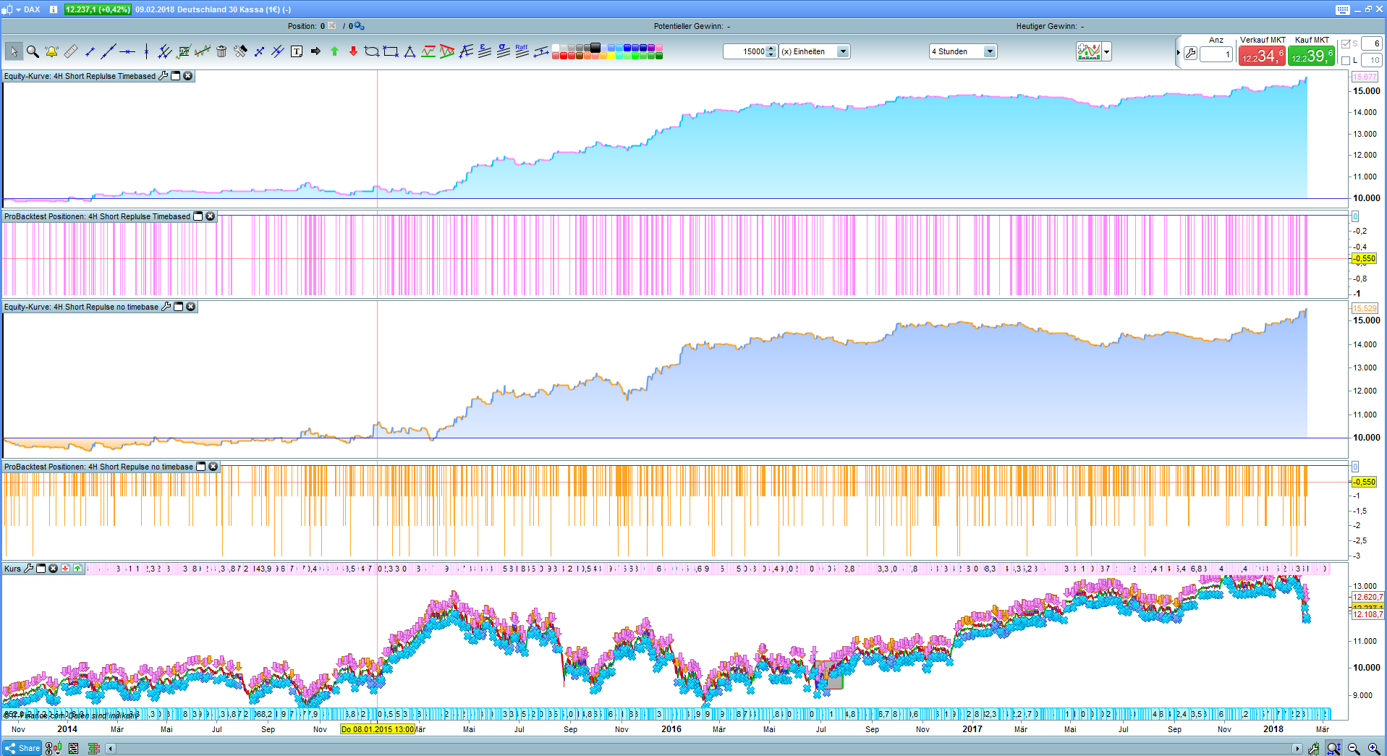Image resolution: width=1387 pixels, height=756 pixels.
Task: Open the 4 Stunden timeframe dropdown
Action: 990,51
